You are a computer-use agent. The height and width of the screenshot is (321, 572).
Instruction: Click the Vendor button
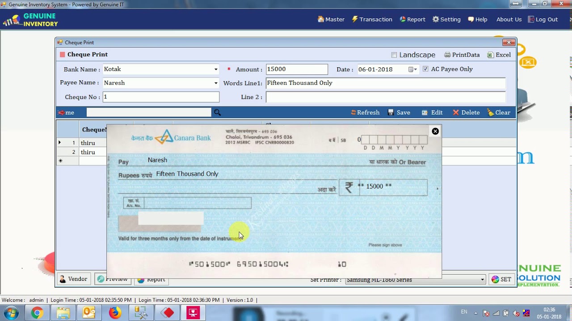74,279
